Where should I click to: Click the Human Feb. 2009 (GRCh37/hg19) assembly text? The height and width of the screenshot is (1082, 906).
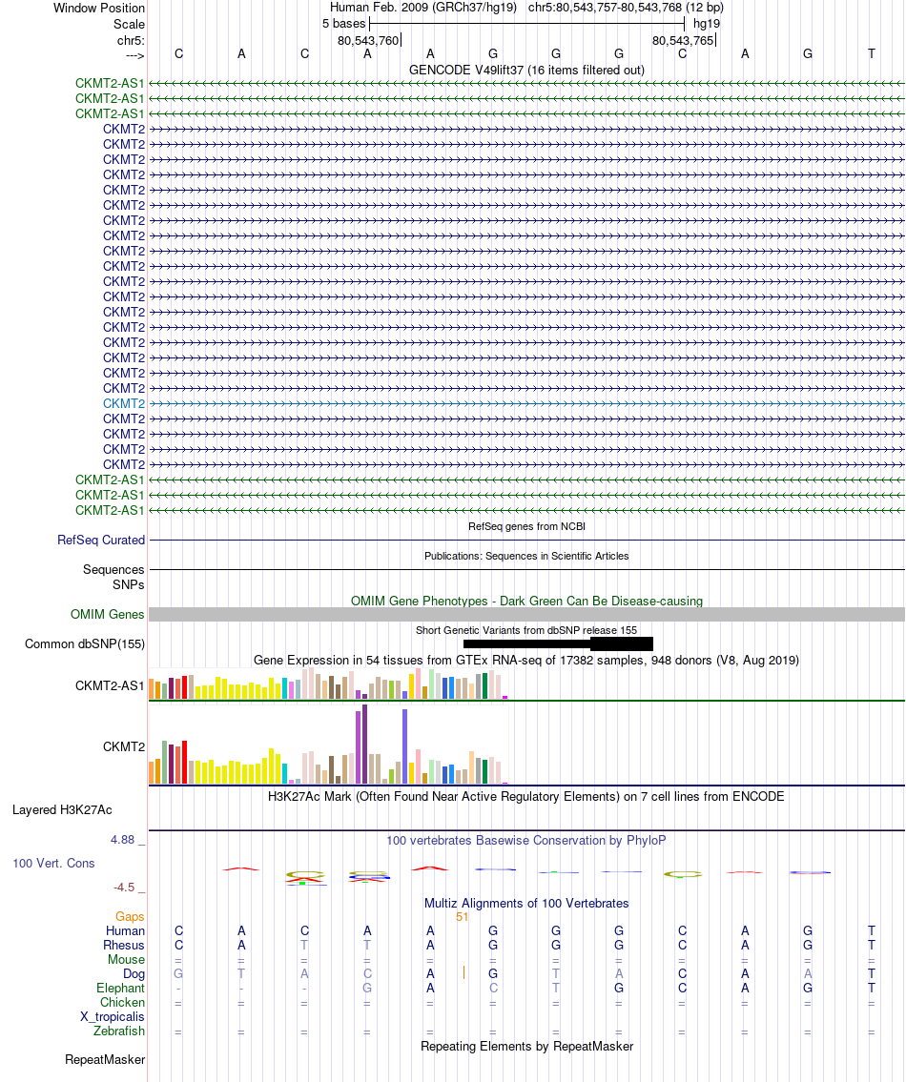423,8
